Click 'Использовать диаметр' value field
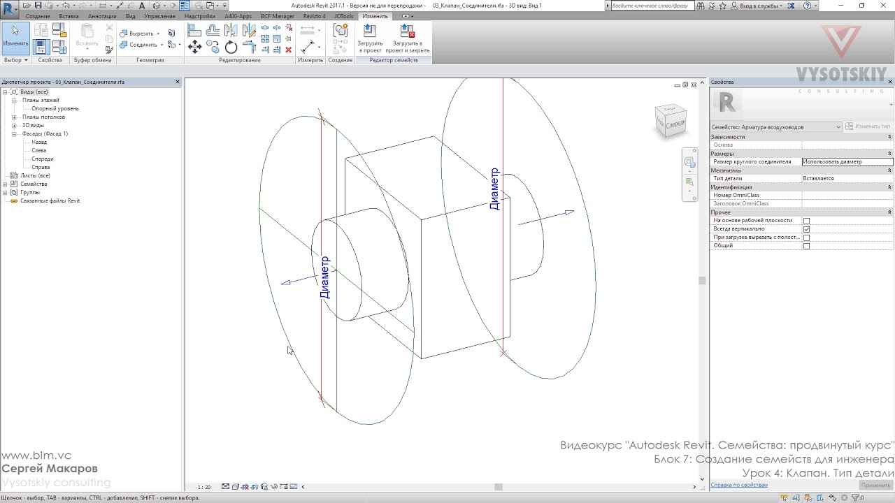The image size is (895, 503). (847, 162)
